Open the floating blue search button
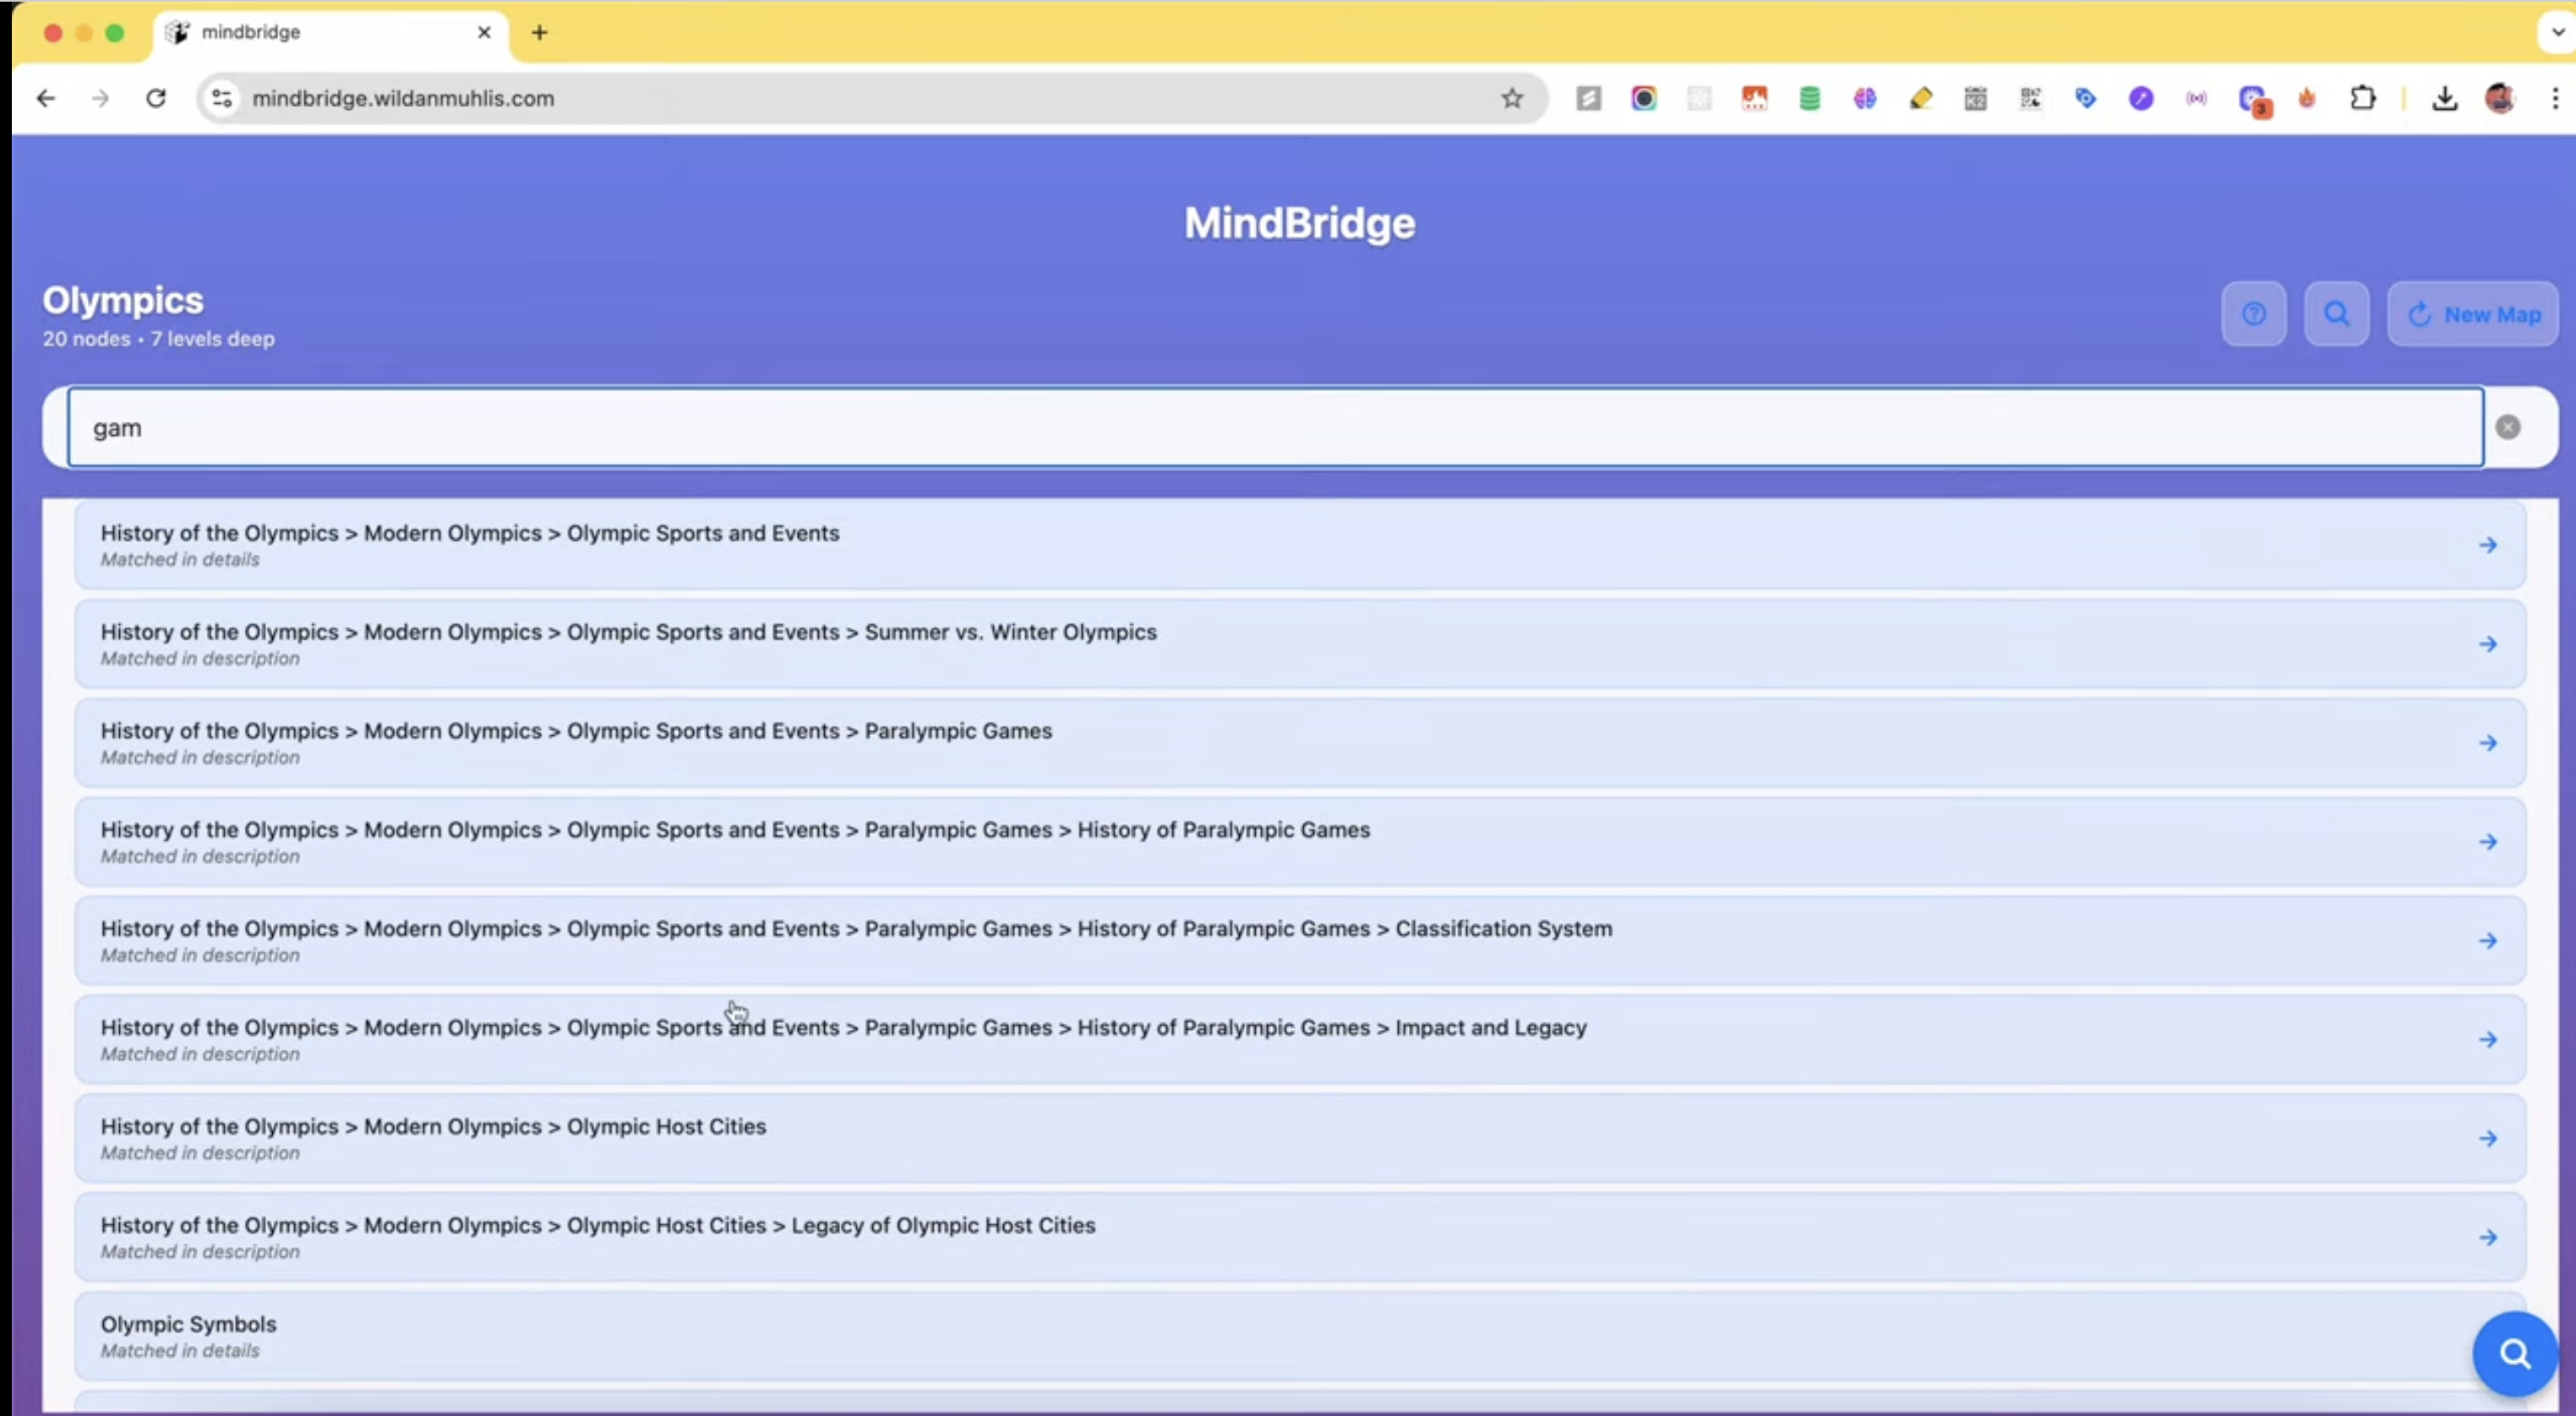The width and height of the screenshot is (2576, 1416). click(x=2514, y=1354)
